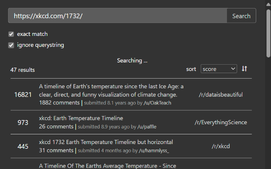Visit user /u/OakTeach profile

(x=157, y=103)
